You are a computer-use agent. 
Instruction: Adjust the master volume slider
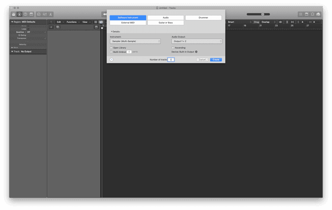coord(258,14)
